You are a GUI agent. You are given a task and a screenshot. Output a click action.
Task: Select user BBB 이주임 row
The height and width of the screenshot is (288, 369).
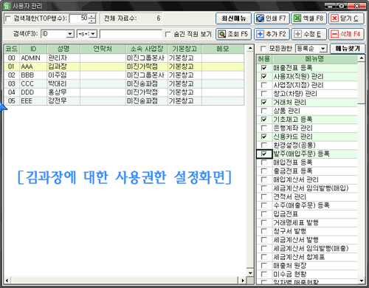coord(124,75)
